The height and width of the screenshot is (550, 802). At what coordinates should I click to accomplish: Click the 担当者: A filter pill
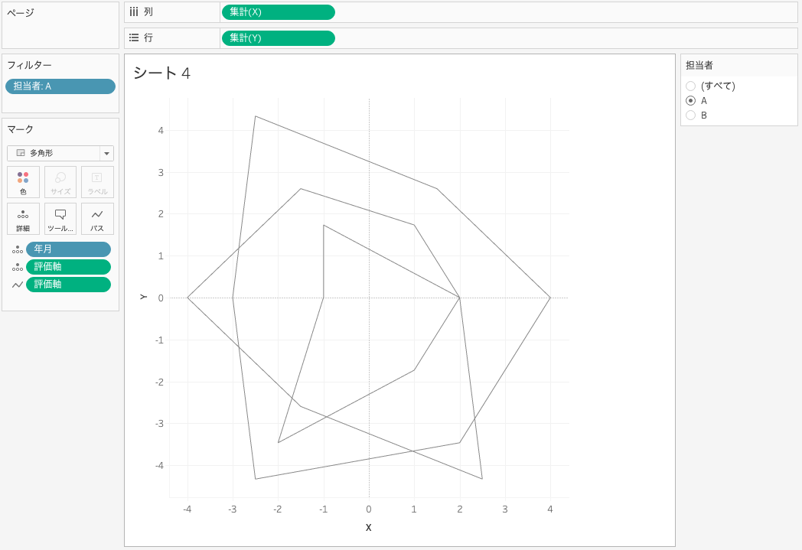pyautogui.click(x=60, y=86)
